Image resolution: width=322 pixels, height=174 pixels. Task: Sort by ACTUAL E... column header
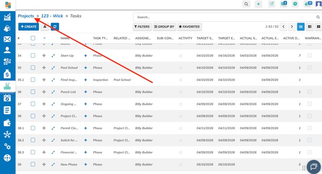270,38
